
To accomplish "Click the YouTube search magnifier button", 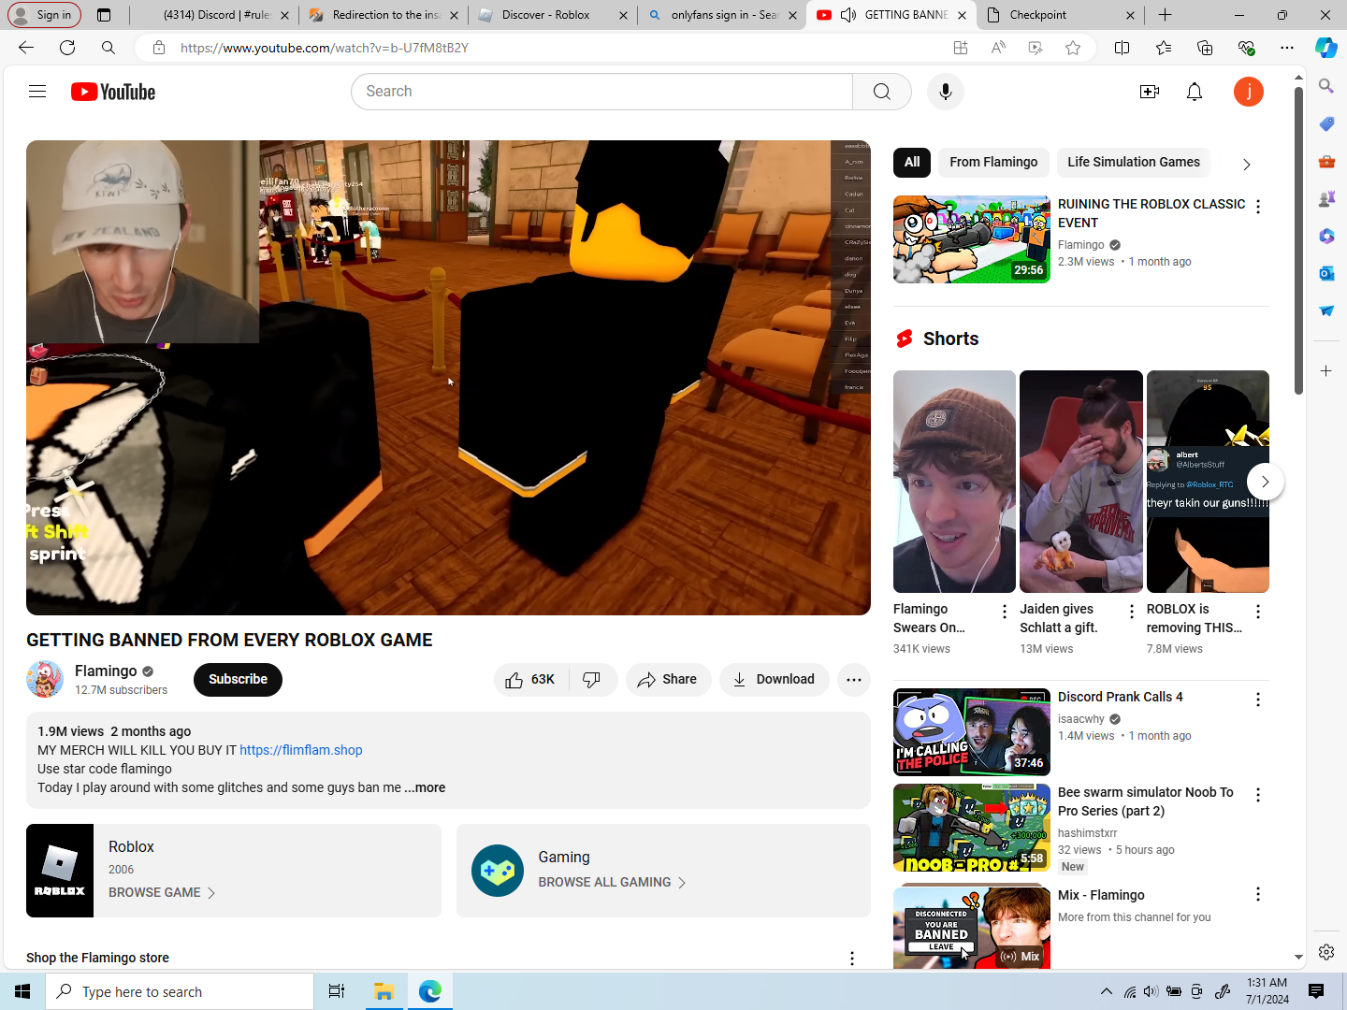I will (882, 92).
